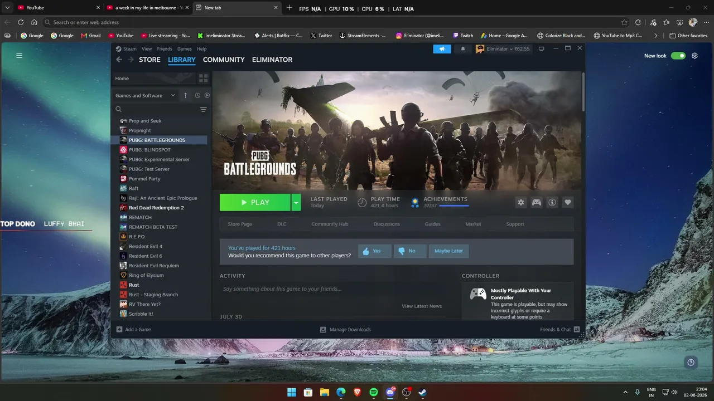The image size is (714, 401).
Task: Open the Friends menu in Steam
Action: 165,49
